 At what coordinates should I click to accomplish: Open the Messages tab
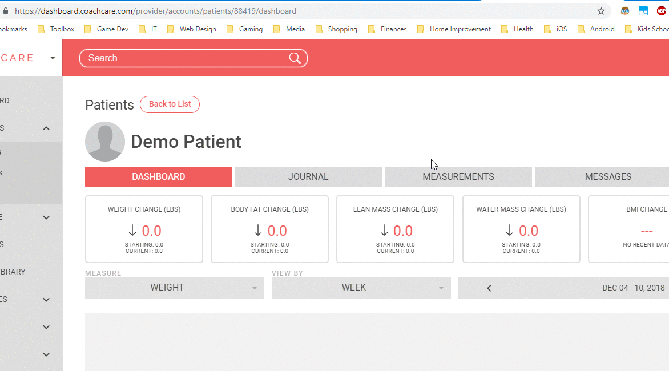[x=607, y=177]
